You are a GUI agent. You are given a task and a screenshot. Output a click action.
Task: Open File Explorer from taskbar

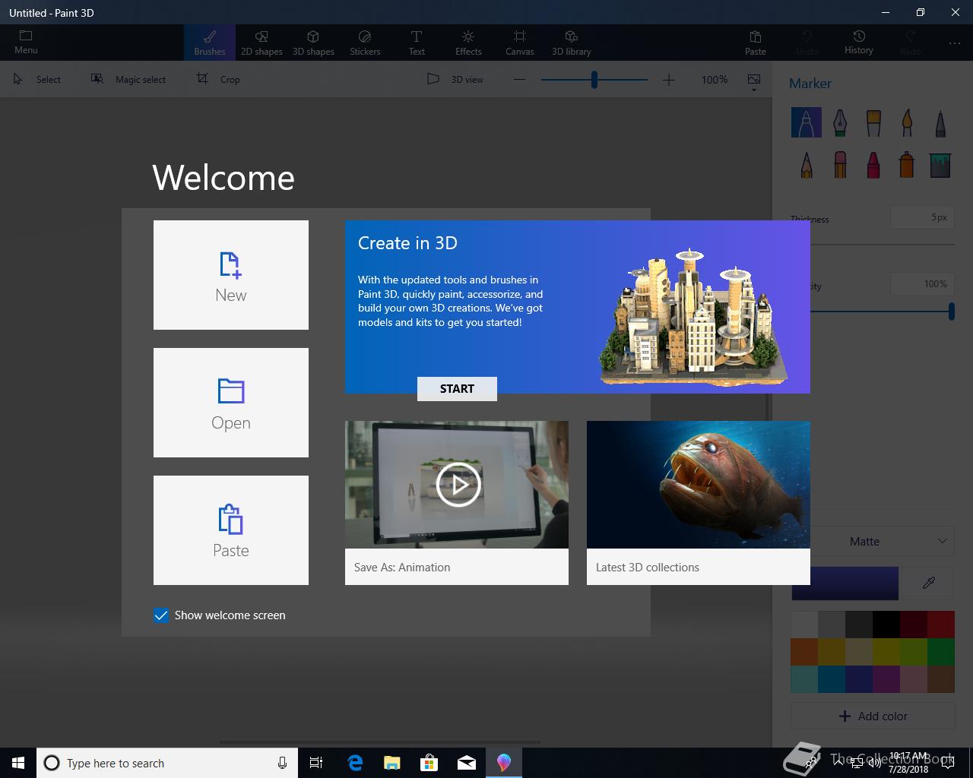(392, 763)
